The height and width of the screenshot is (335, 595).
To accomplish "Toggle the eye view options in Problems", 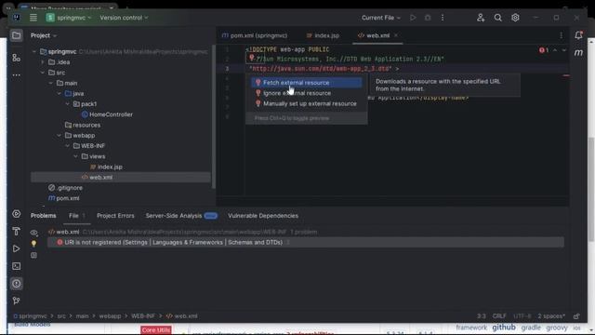I will coord(33,232).
